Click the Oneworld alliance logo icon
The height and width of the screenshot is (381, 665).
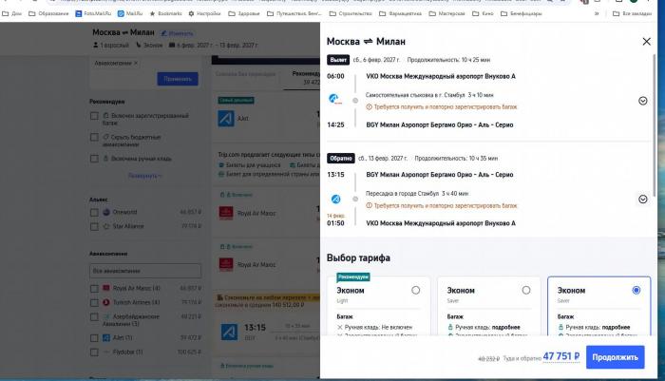click(106, 212)
